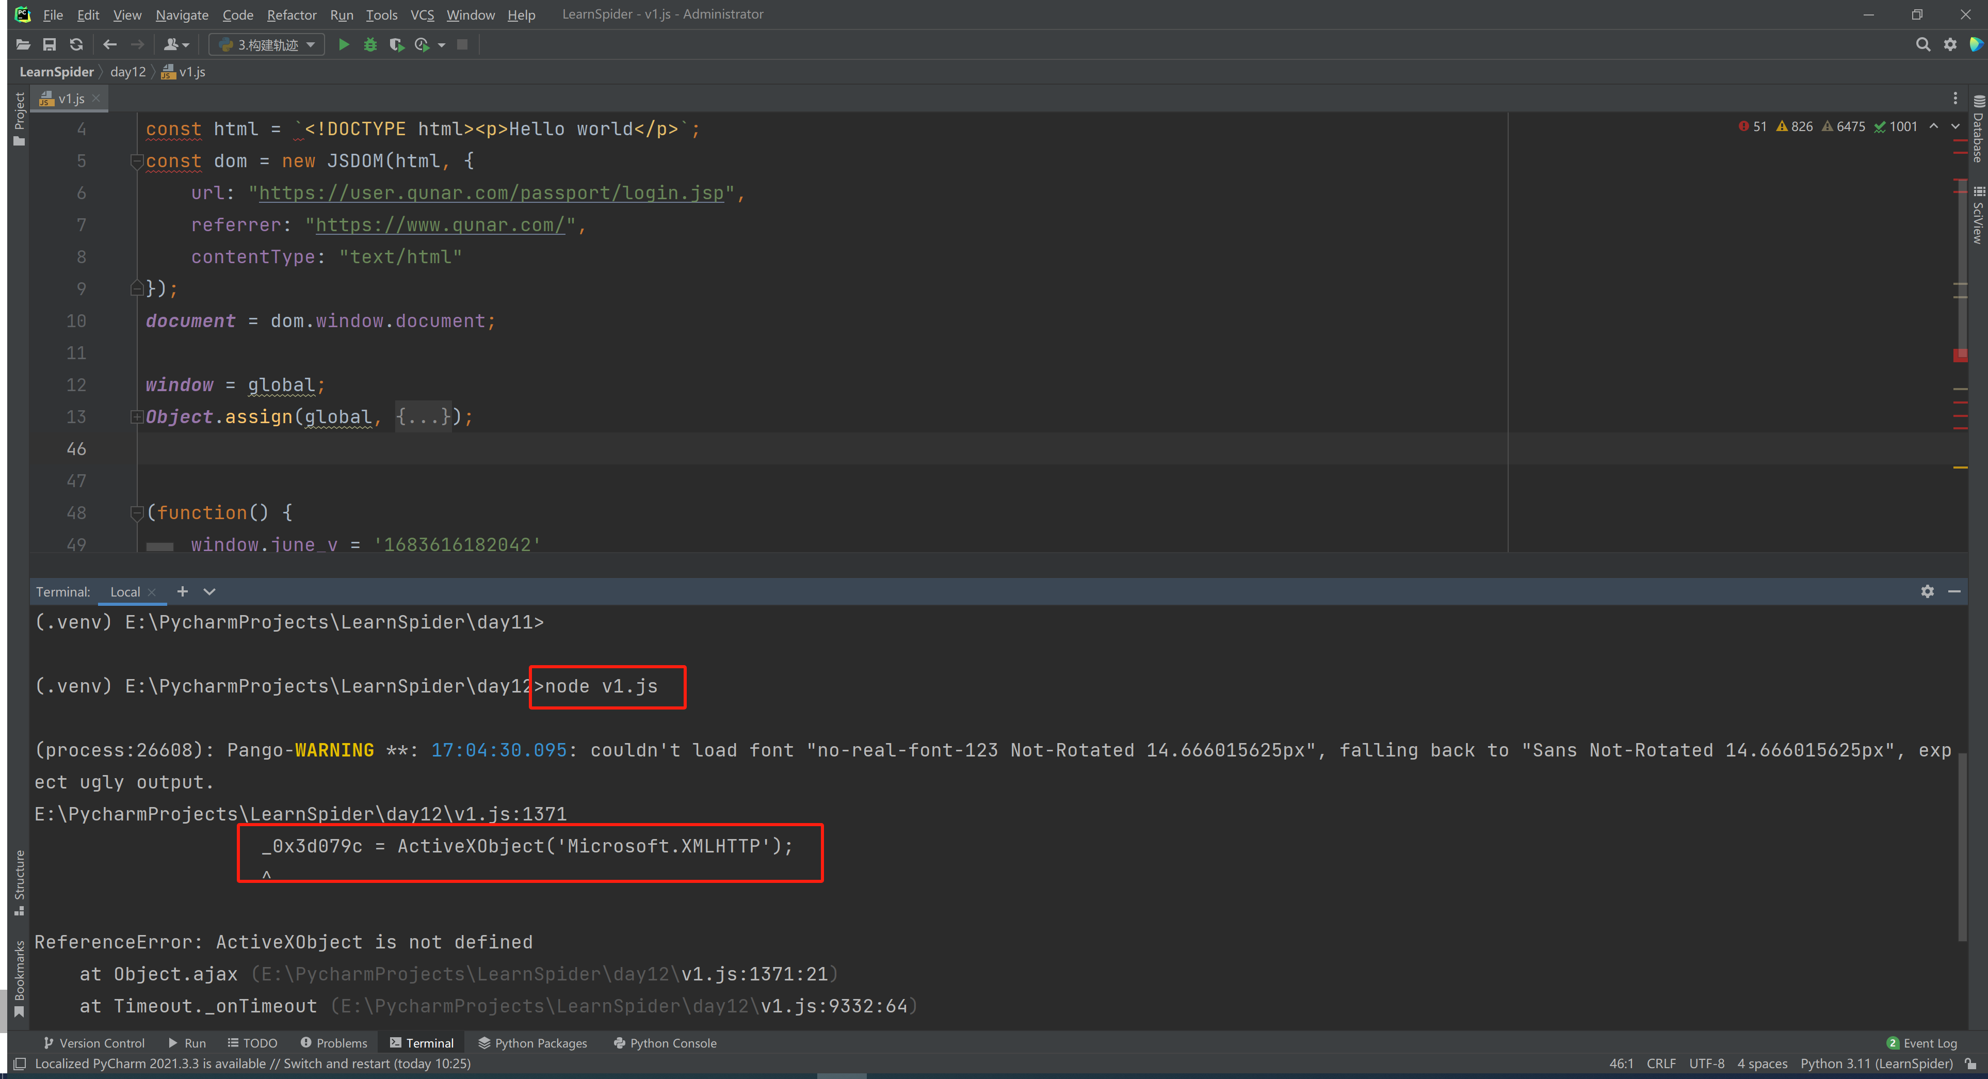
Task: Save all files with the disk icon
Action: point(50,45)
